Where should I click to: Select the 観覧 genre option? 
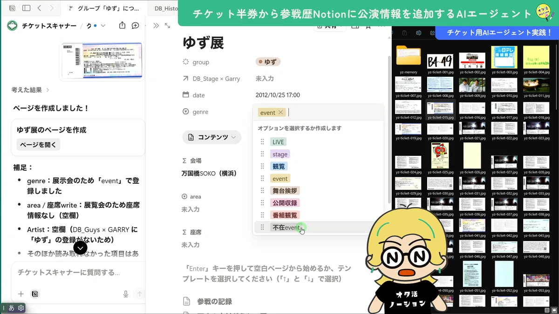tap(279, 166)
